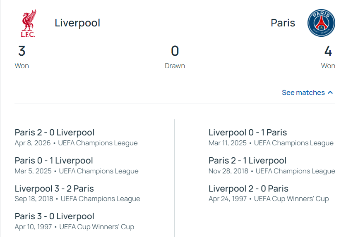Collapse the See matches chevron arrow
This screenshot has width=346, height=237.
click(330, 92)
